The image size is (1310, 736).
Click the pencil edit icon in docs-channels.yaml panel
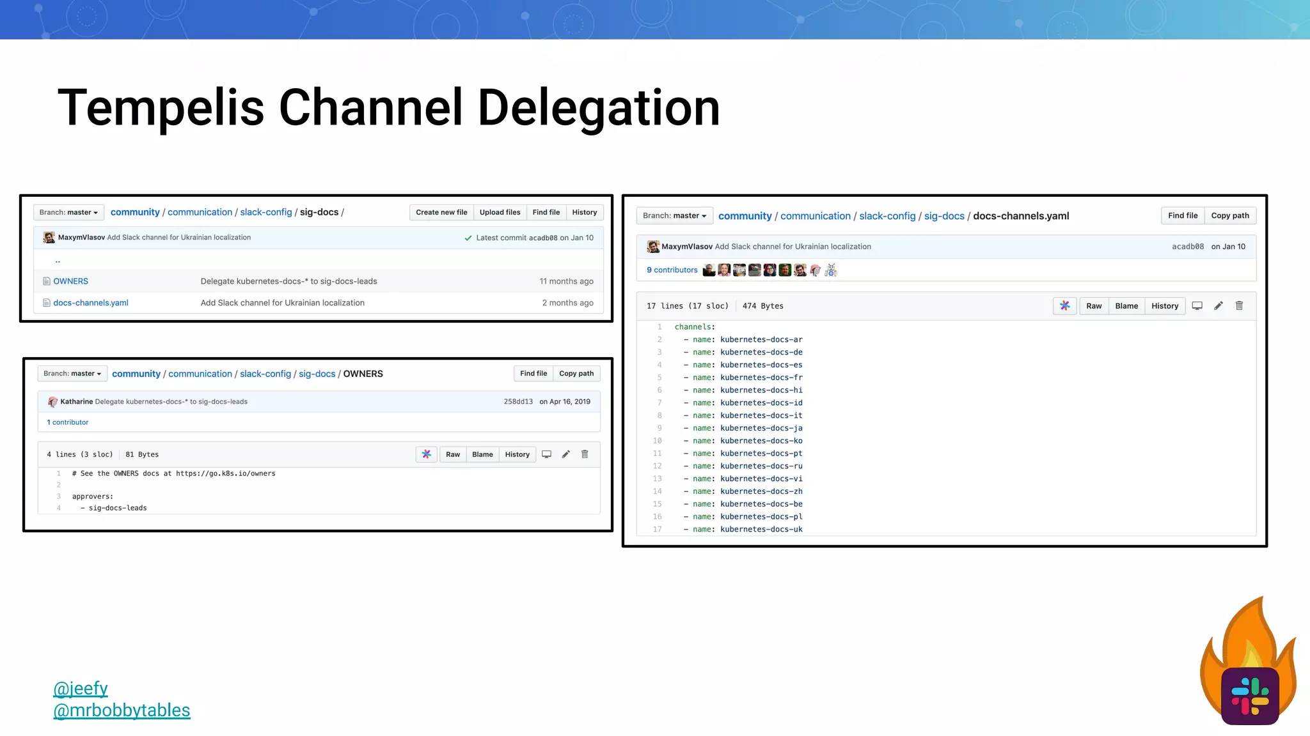click(1219, 306)
